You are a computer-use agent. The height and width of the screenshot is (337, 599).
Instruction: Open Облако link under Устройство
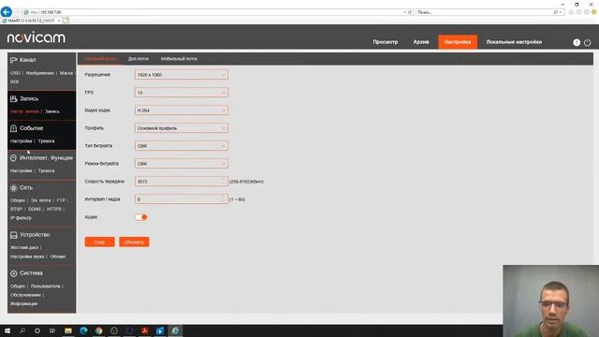pos(58,256)
